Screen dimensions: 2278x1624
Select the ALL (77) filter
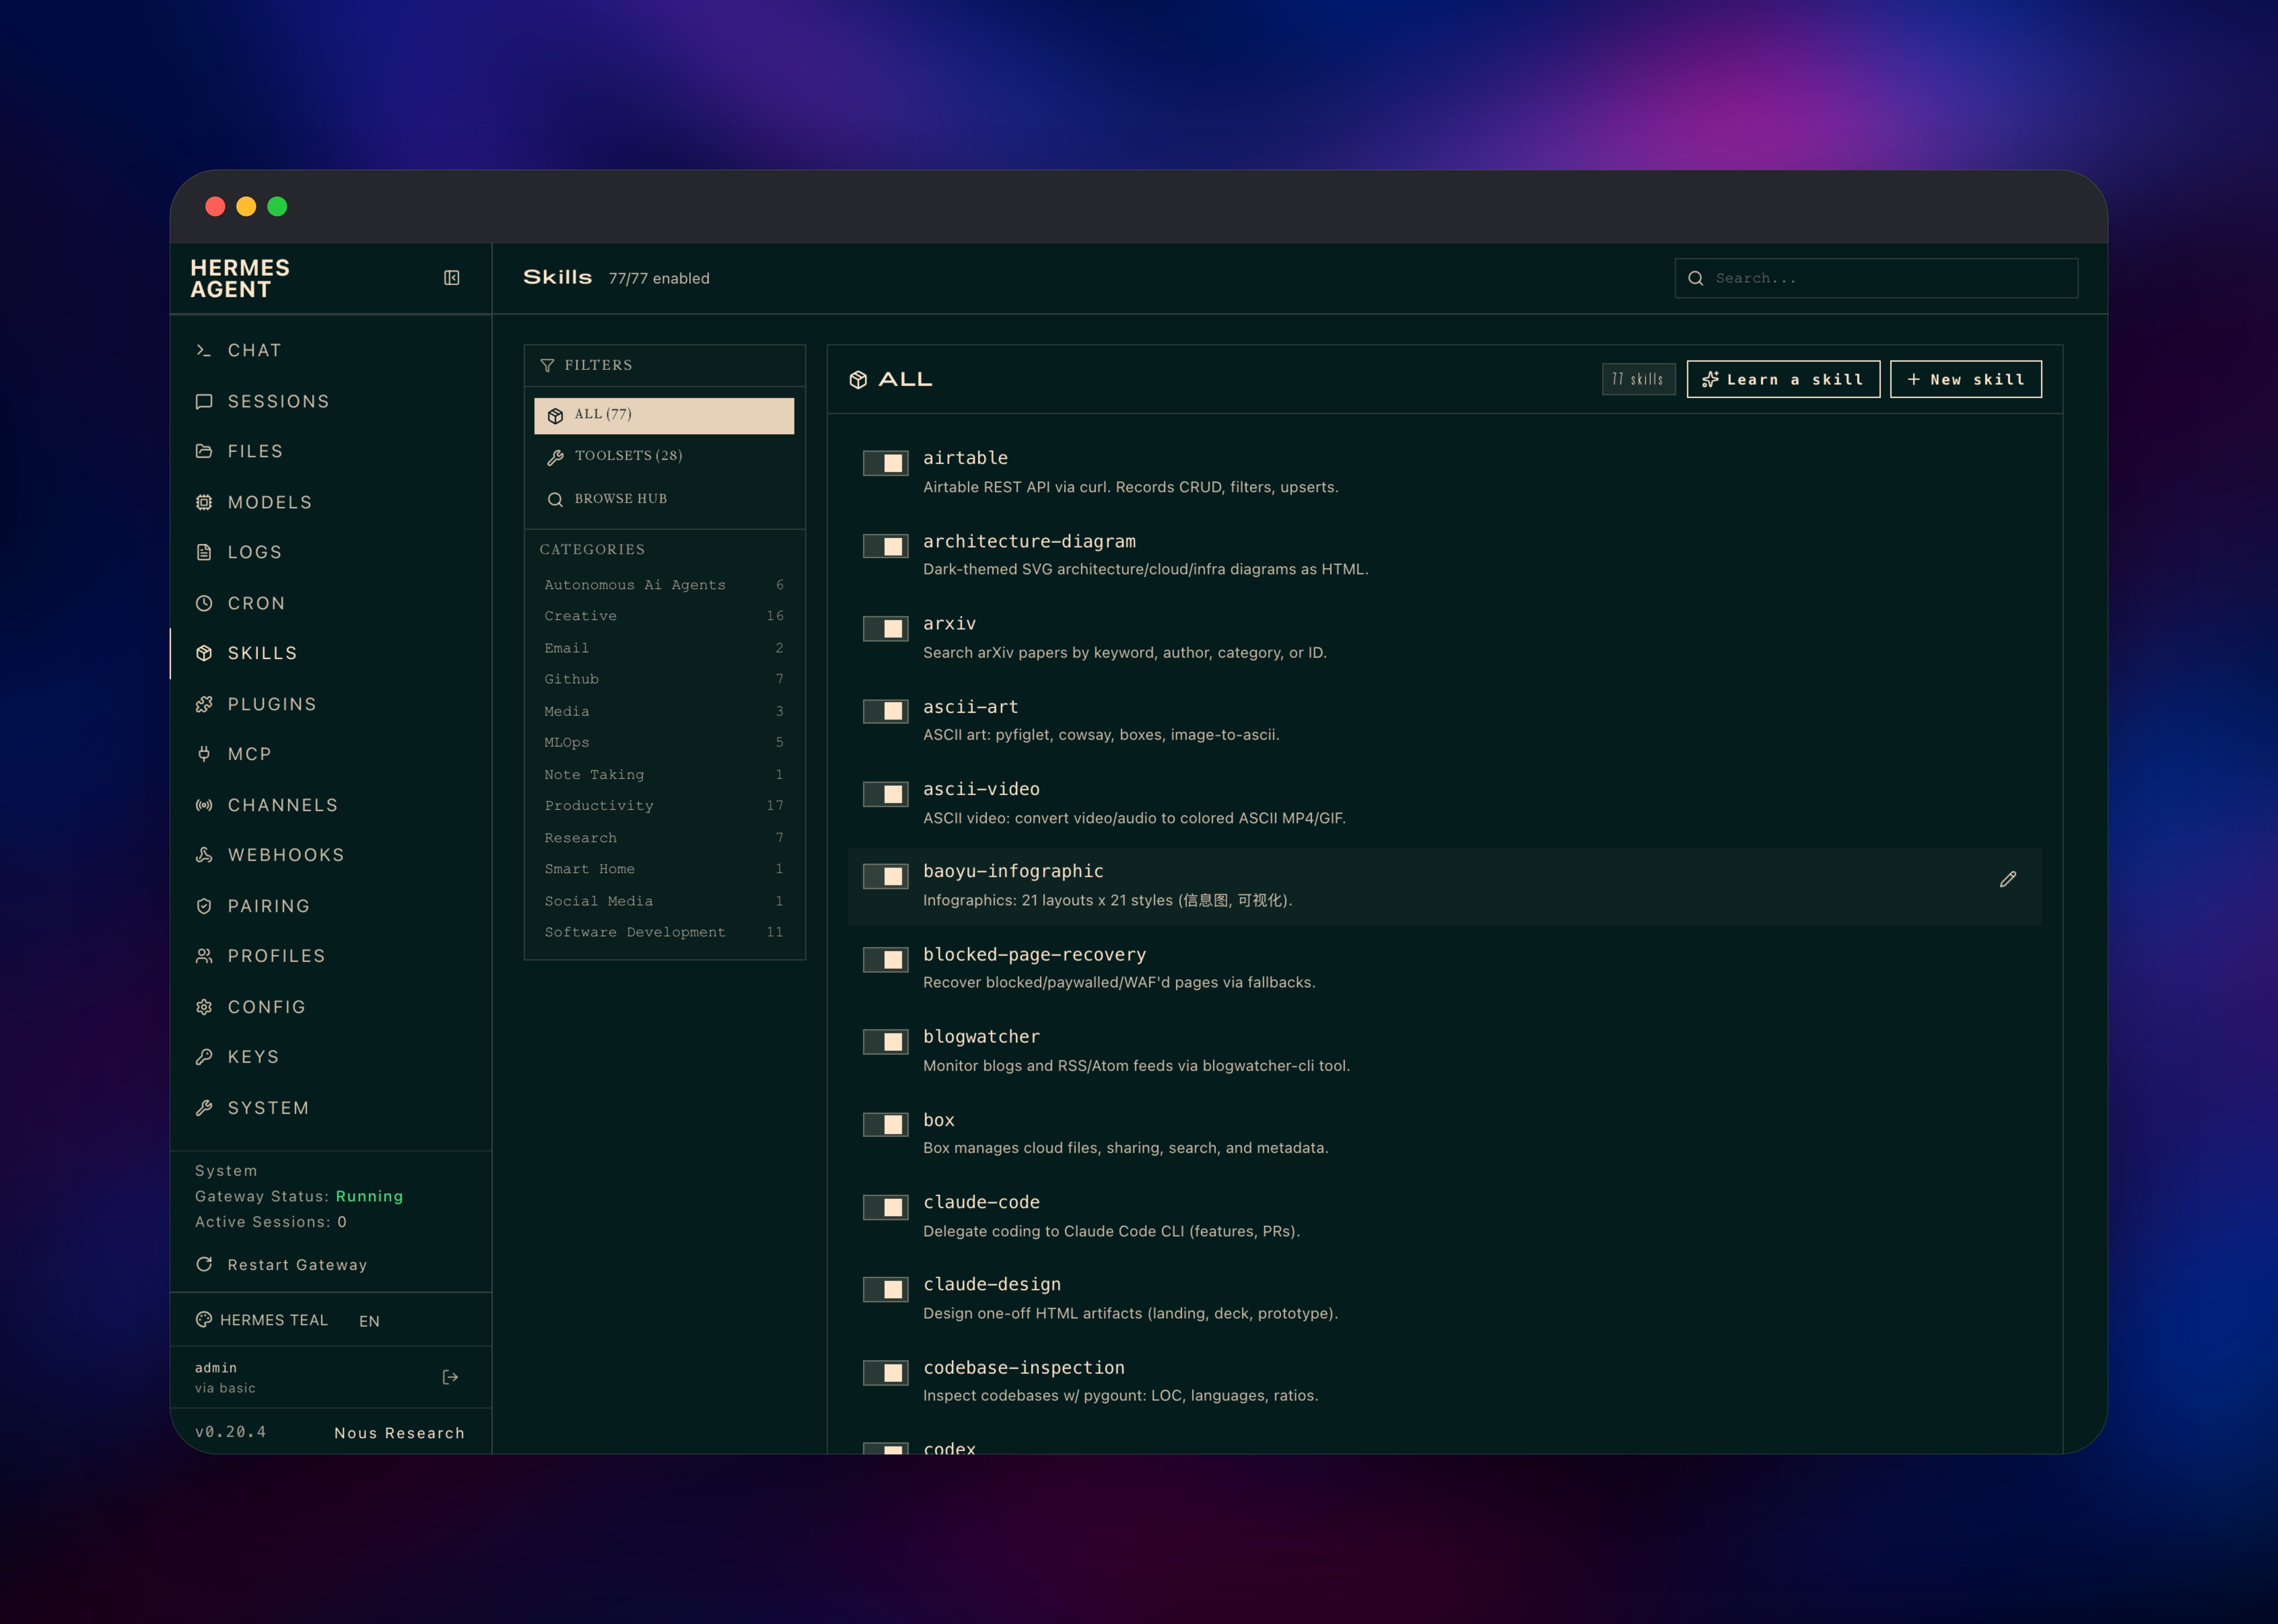(x=664, y=415)
